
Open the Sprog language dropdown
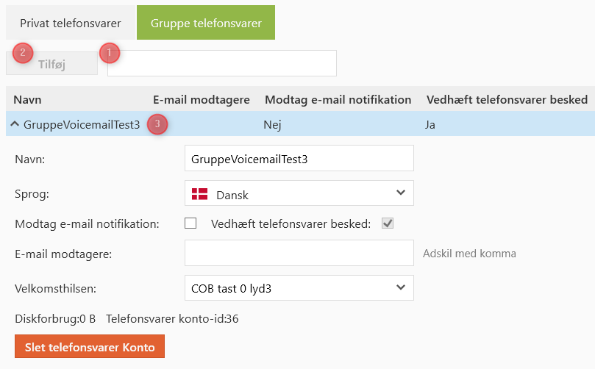[x=299, y=193]
